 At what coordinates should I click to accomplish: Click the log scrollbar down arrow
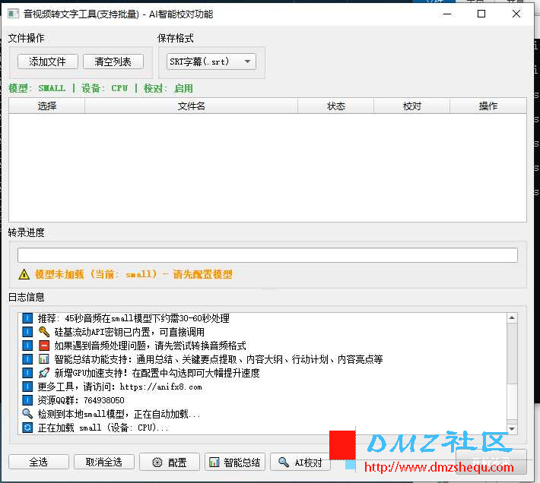point(512,428)
